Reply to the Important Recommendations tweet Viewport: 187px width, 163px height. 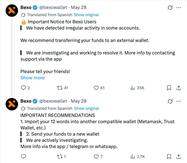pyautogui.click(x=23, y=156)
